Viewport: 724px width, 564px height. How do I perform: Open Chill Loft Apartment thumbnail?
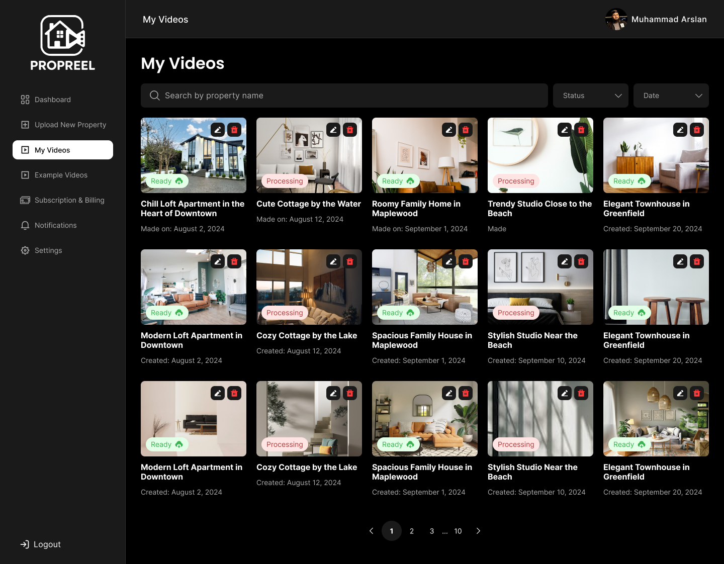pyautogui.click(x=194, y=155)
